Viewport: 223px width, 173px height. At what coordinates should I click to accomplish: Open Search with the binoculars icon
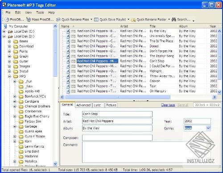pyautogui.click(x=181, y=20)
